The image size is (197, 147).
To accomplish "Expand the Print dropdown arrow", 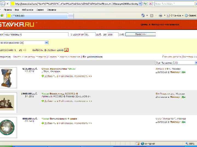I will coord(165,16).
